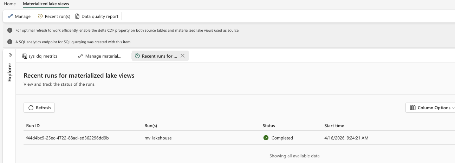Open run ID f44d4bc9 link
The width and height of the screenshot is (455, 163).
pos(67,138)
